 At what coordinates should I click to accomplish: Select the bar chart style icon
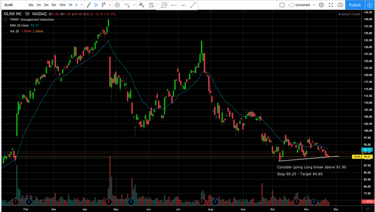(88, 5)
